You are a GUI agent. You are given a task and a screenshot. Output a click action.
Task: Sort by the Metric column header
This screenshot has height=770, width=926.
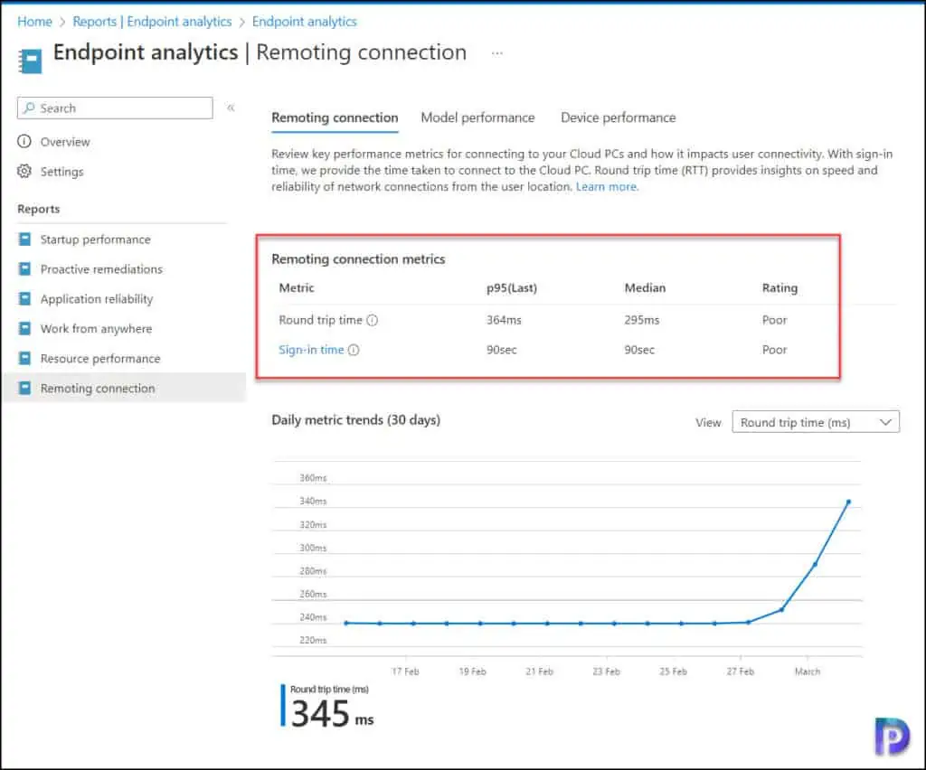point(297,288)
